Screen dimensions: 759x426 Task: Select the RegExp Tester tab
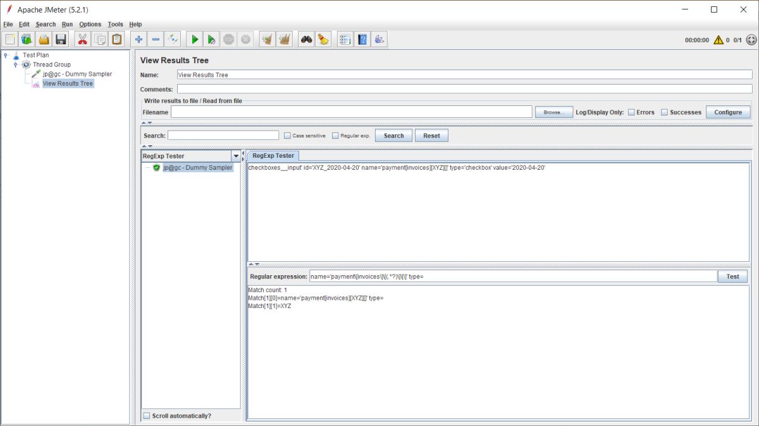(273, 156)
